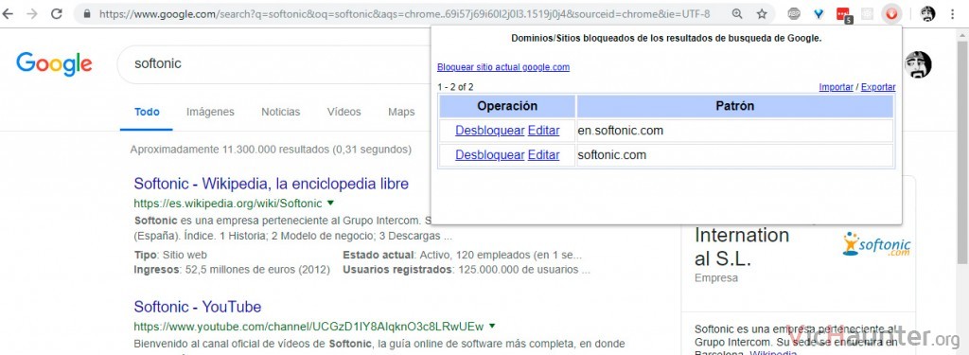This screenshot has height=355, width=969.
Task: Switch to the Maps tab
Action: 401,112
